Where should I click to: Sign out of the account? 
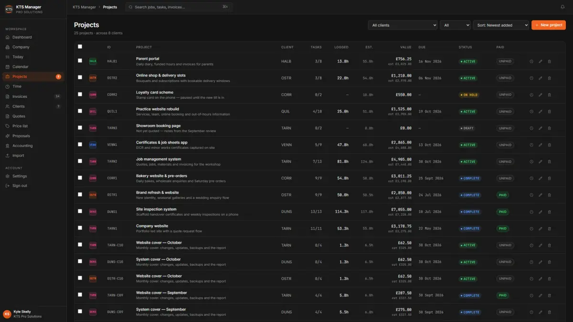33,186
